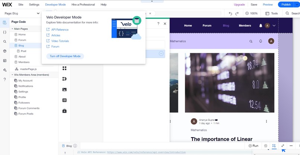Open the Content Manager table icon
This screenshot has height=155, width=300.
pos(64,100)
